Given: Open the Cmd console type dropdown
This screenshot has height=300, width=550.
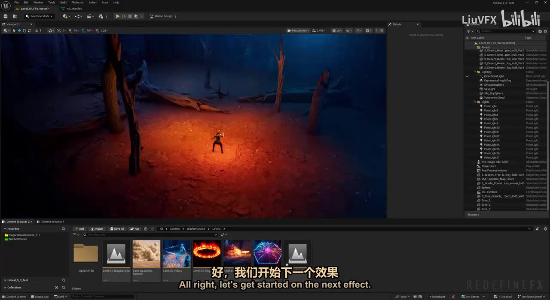Looking at the screenshot, I should pos(60,297).
